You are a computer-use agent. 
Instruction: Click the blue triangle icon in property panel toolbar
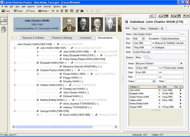coord(160,16)
